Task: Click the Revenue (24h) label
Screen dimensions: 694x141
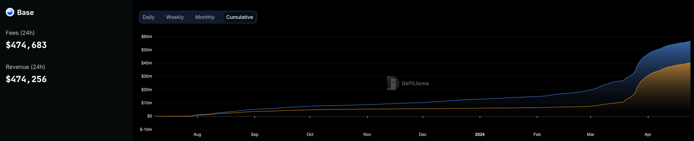Action: 25,67
